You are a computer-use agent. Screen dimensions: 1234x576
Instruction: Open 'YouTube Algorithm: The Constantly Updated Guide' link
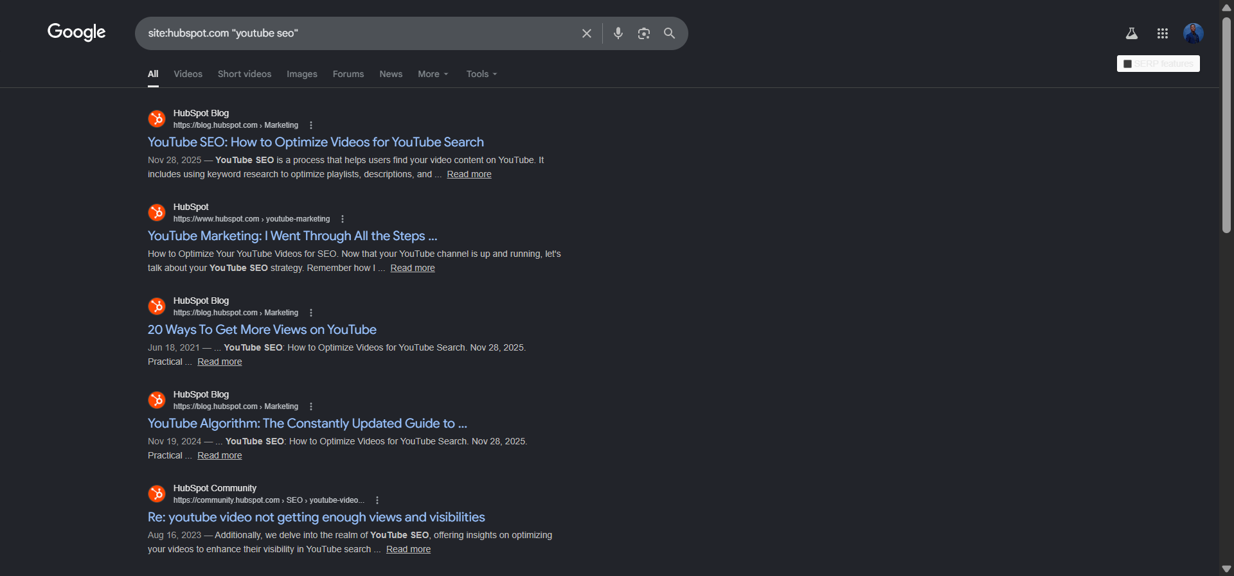[x=307, y=423]
